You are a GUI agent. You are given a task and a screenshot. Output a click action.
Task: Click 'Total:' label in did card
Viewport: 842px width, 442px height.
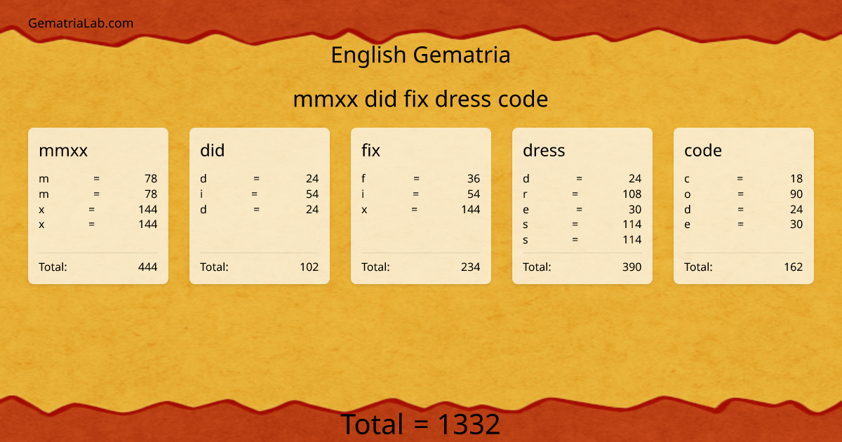[x=214, y=267]
